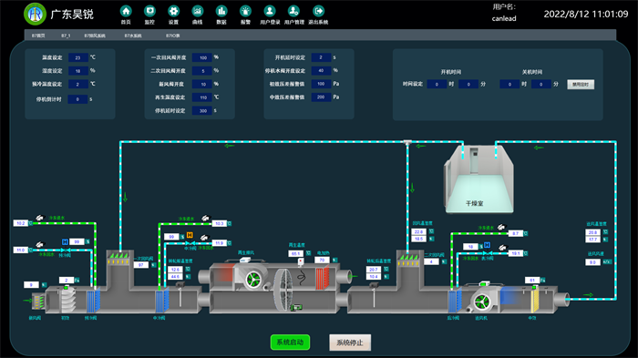Toggle the blue H indicator near 表冷阀
Screen dimensions: 638x358
(487, 245)
